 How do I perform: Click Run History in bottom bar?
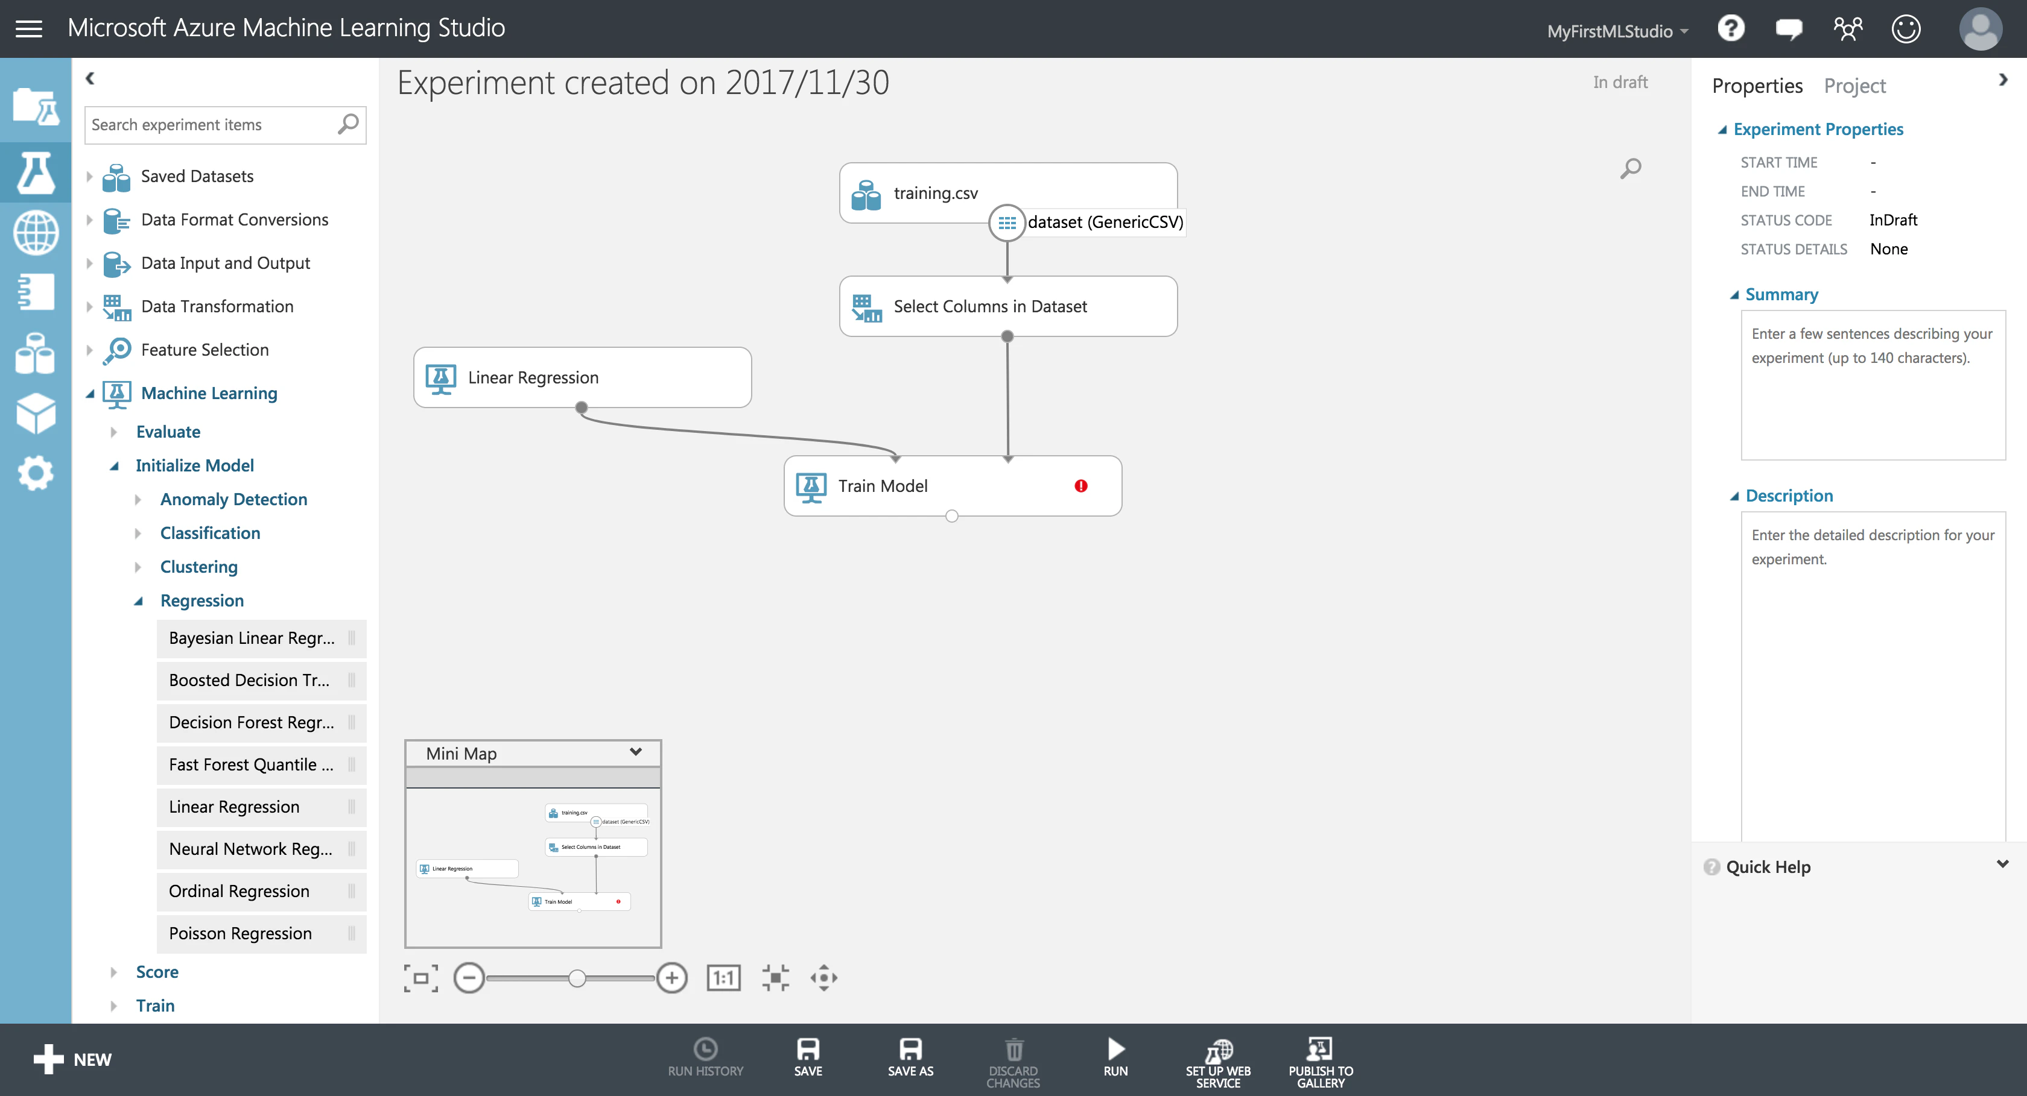pyautogui.click(x=705, y=1057)
